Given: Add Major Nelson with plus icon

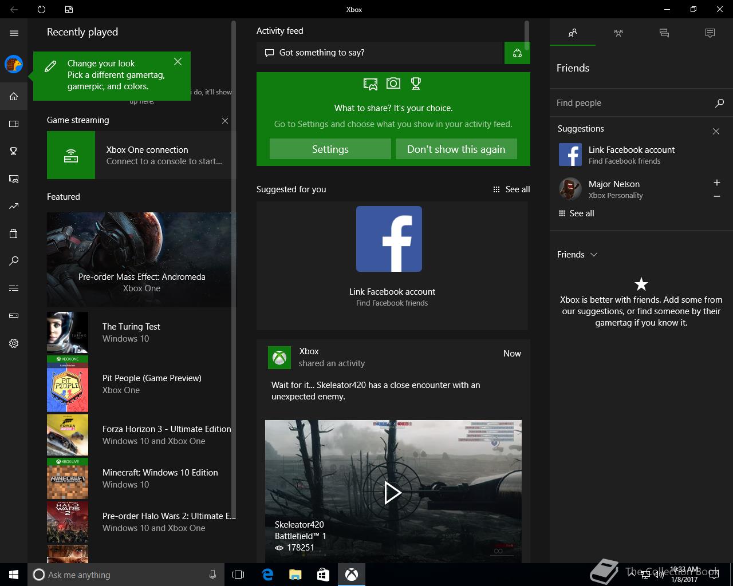Looking at the screenshot, I should tap(716, 183).
